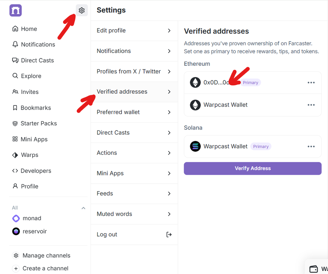Open options for Ethereum Warpcast Wallet
328x274 pixels.
311,105
